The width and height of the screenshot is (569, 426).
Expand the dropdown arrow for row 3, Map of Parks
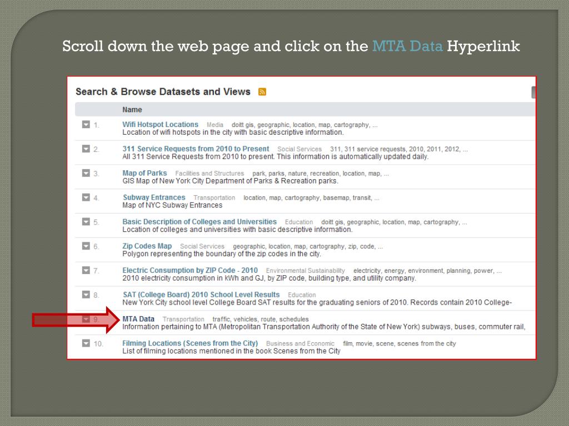click(86, 173)
